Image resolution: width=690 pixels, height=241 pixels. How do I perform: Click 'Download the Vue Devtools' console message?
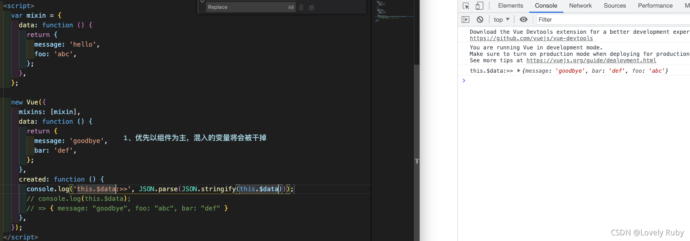click(x=579, y=32)
